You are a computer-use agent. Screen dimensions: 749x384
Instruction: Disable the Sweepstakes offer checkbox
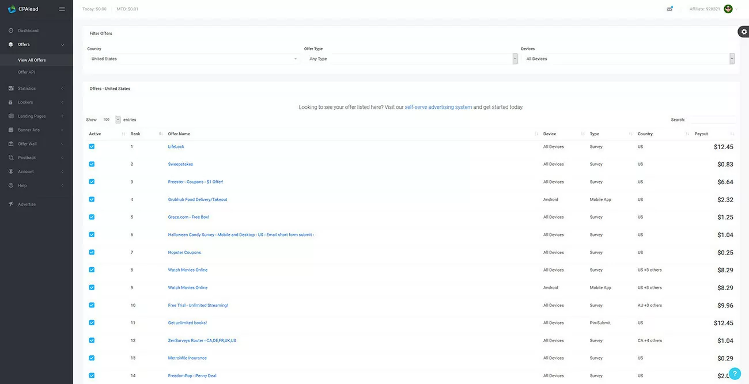[x=91, y=164]
